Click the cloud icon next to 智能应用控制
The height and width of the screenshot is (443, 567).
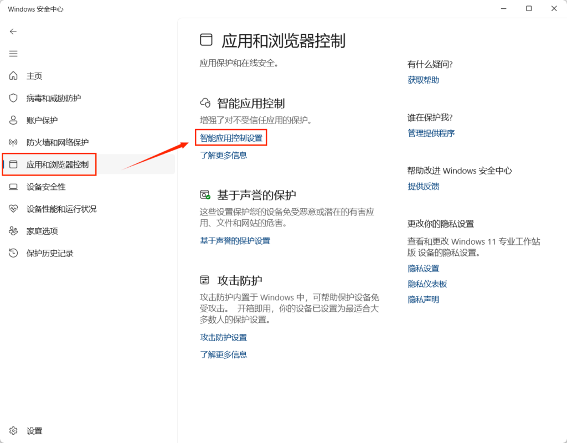point(205,103)
